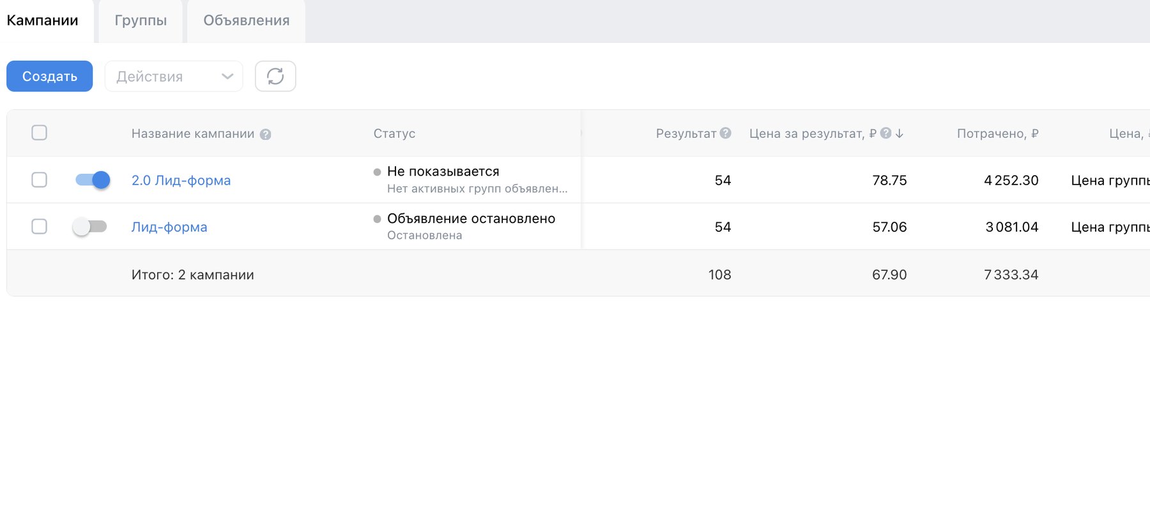
Task: Click the Потрачено, ₽ column header
Action: (x=998, y=133)
